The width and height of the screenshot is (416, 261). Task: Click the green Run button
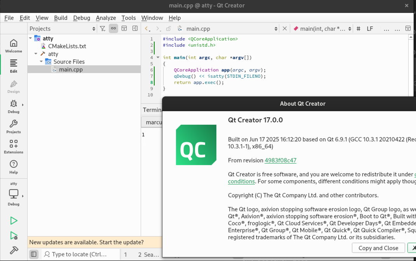[x=14, y=221]
